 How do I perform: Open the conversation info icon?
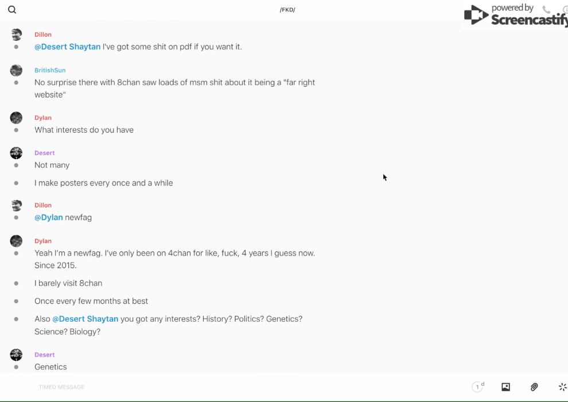click(x=565, y=10)
